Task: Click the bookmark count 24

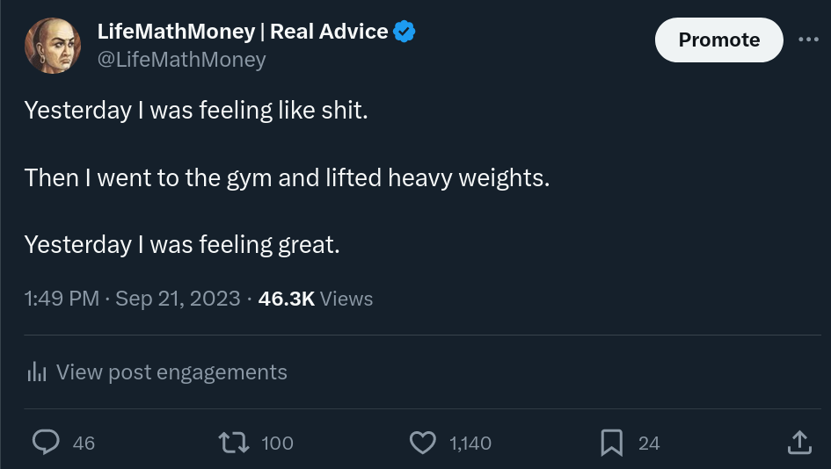Action: (649, 444)
